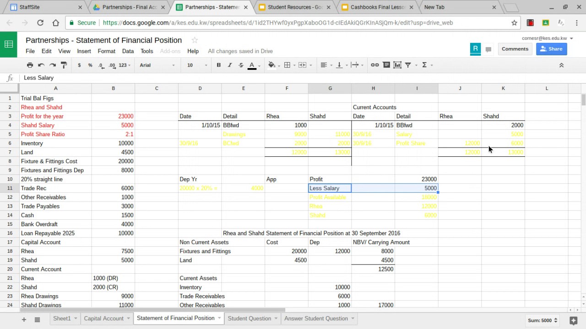Open the borders options

[x=287, y=65]
